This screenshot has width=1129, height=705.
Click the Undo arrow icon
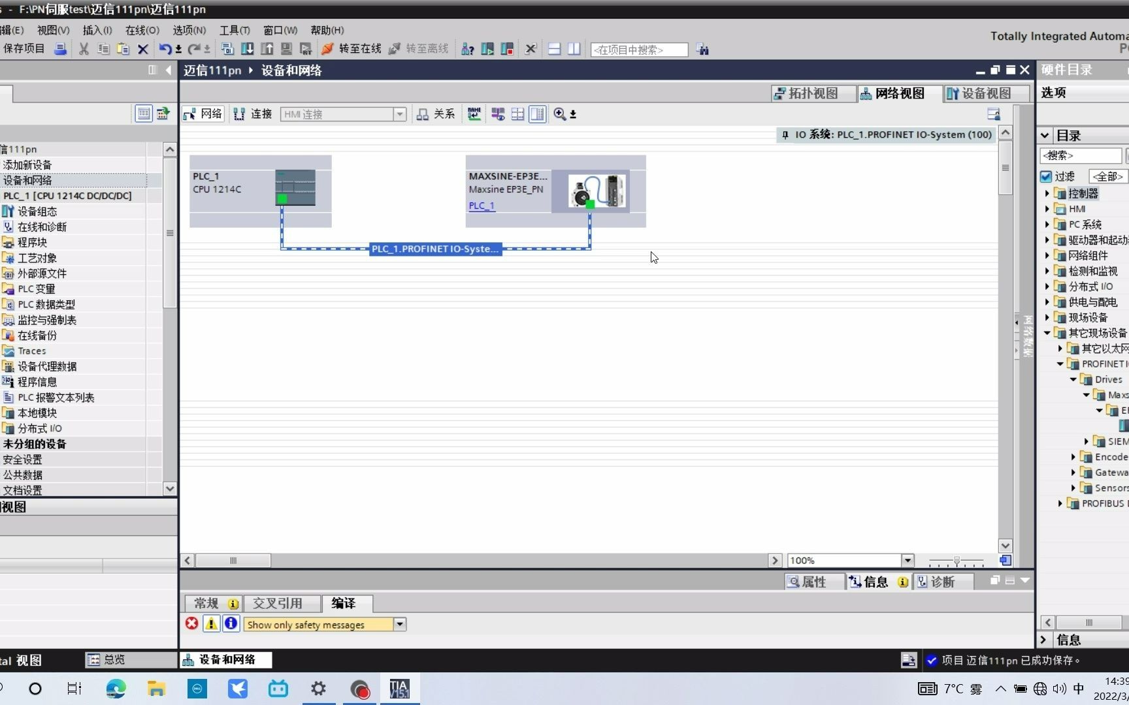[165, 49]
